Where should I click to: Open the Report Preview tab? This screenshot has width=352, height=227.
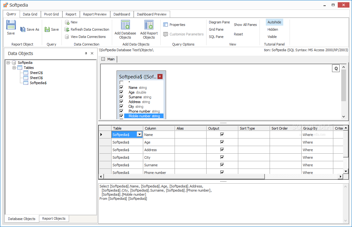click(x=95, y=14)
